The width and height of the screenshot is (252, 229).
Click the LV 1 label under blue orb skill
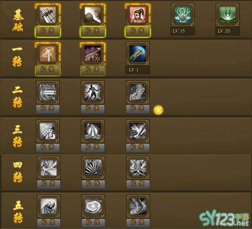click(x=138, y=70)
